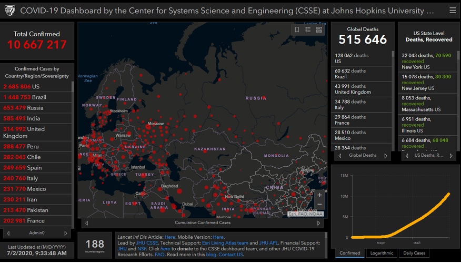Click the Johns Hopkins shield logo
Viewport: 461px width, 263px height.
[9, 10]
